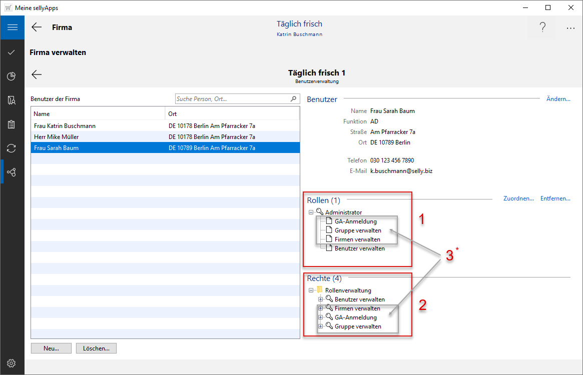Collapse the Rollenverwaltung folder node
Image resolution: width=583 pixels, height=375 pixels.
pyautogui.click(x=311, y=290)
